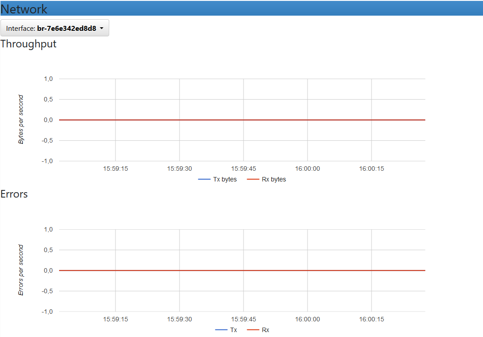Click 15:59:30 label on Errors chart
The width and height of the screenshot is (483, 337).
coord(180,319)
